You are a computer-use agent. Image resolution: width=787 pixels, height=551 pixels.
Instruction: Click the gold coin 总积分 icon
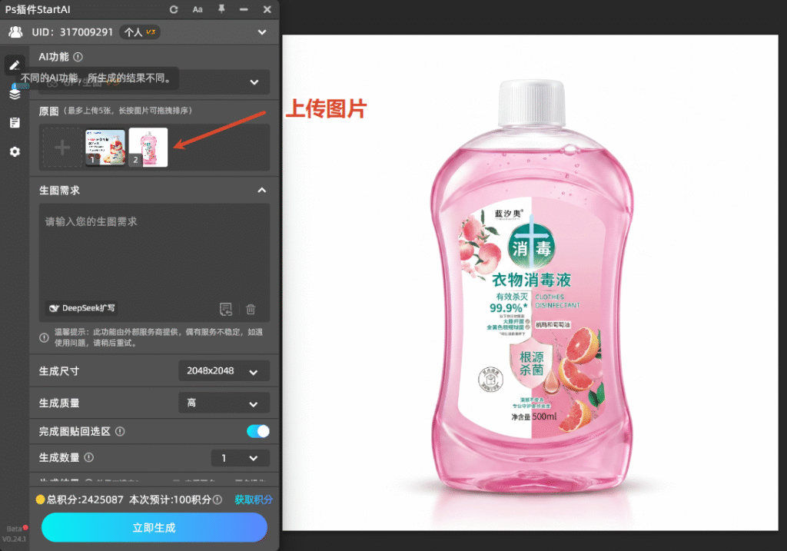point(40,500)
